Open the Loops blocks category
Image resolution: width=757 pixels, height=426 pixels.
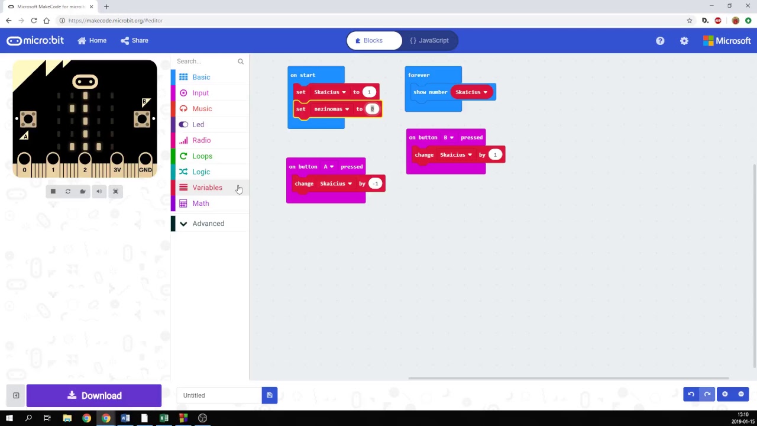coord(210,156)
